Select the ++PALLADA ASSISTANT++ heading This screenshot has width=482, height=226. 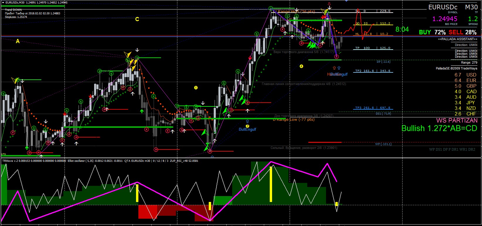[458, 39]
